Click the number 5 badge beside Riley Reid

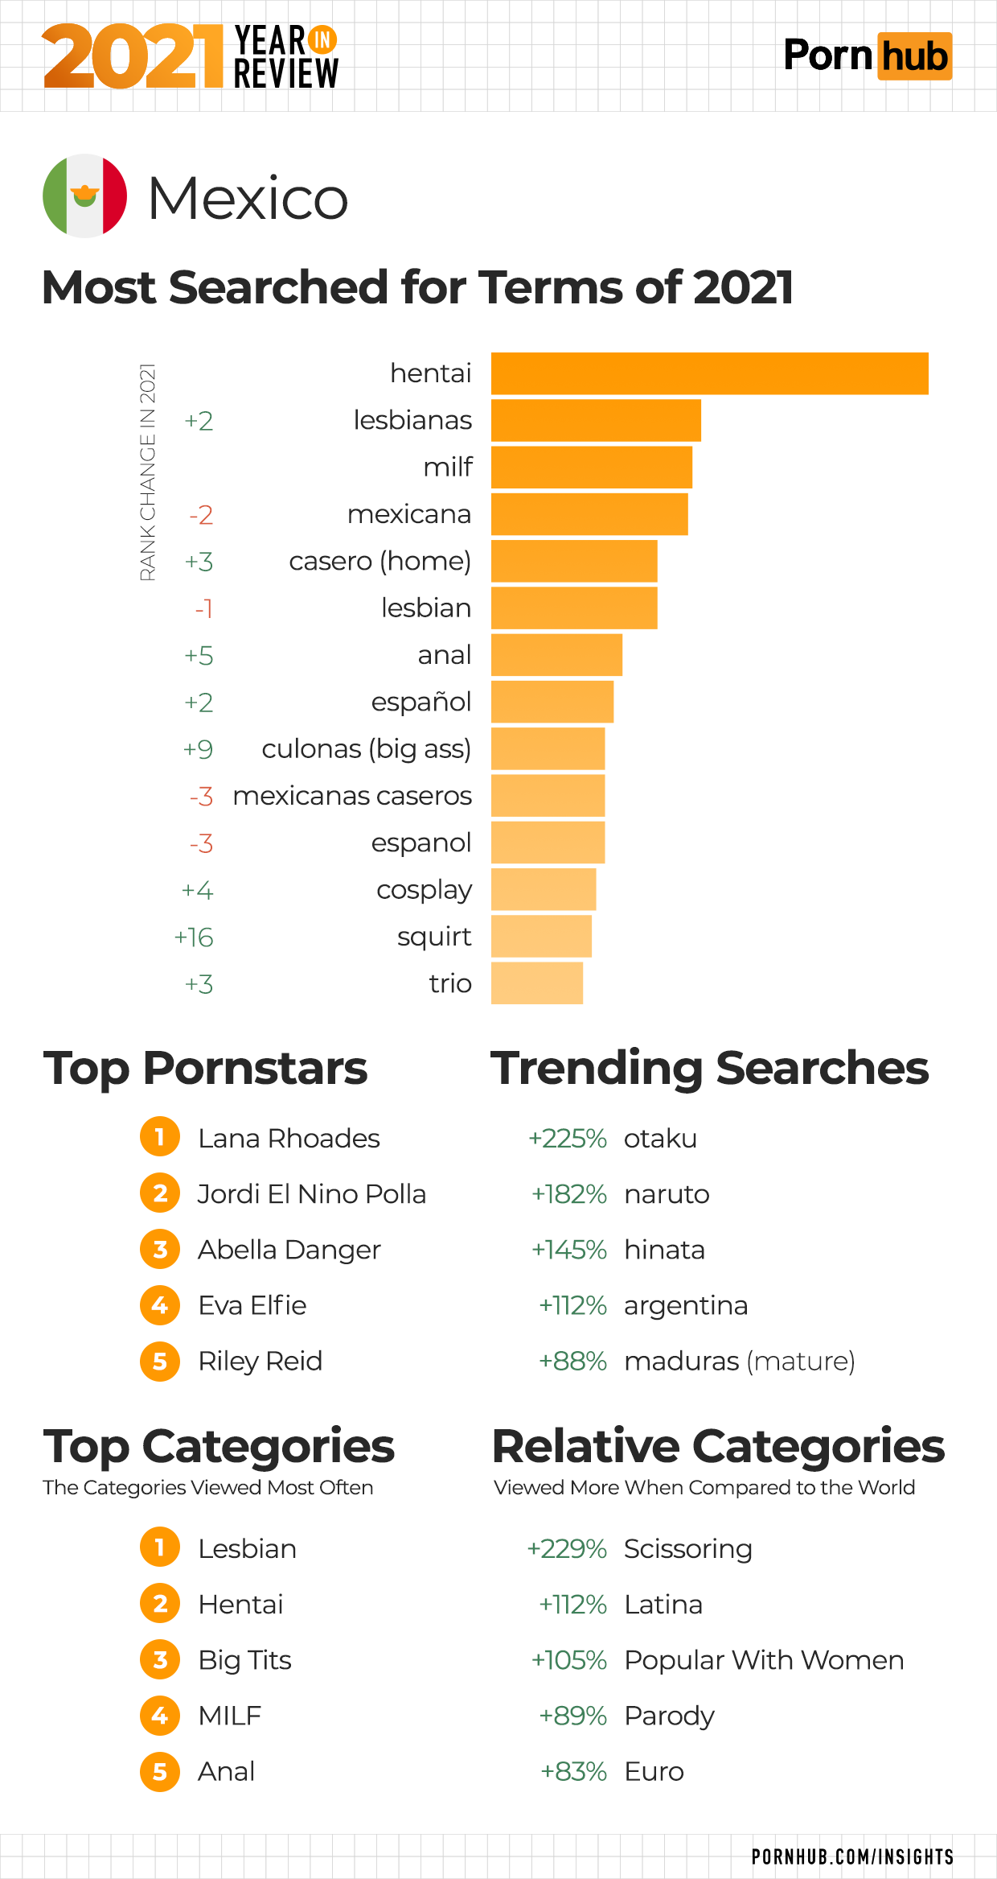tap(160, 1361)
